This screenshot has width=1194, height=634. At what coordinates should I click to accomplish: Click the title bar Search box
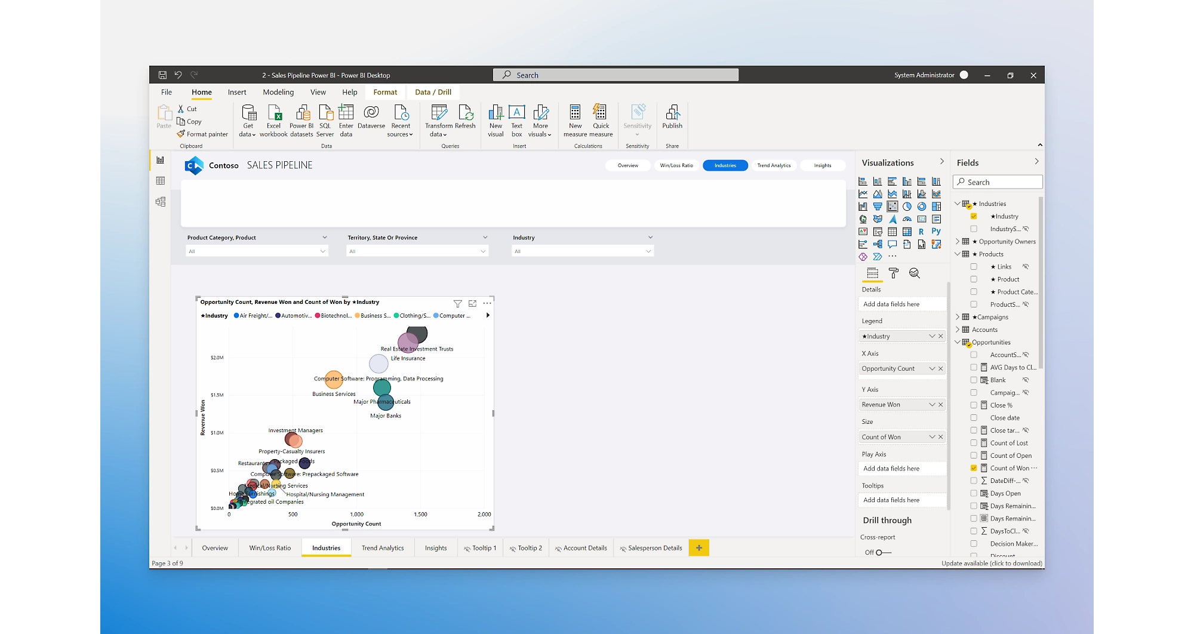(616, 75)
